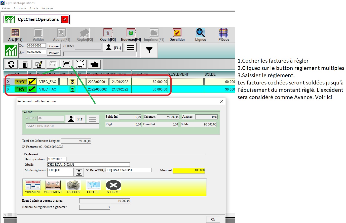This screenshot has height=223, width=346.
Task: Click the Pièces toolbar icon
Action: pos(223,35)
